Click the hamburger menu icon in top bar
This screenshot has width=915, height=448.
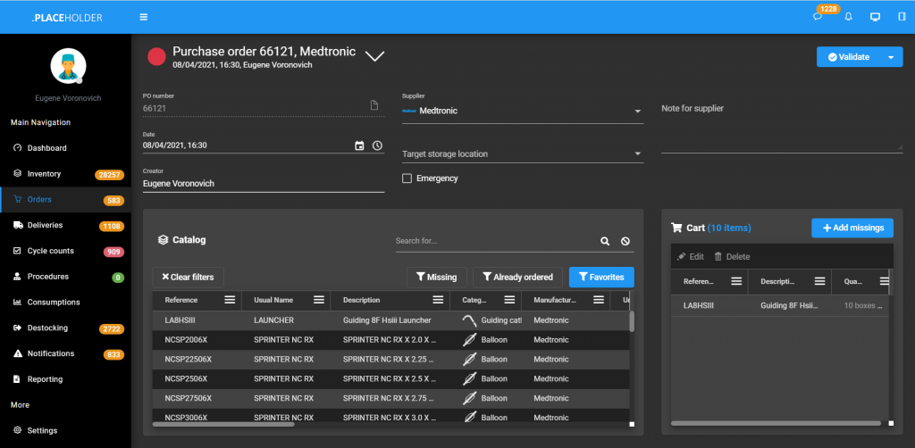point(144,17)
